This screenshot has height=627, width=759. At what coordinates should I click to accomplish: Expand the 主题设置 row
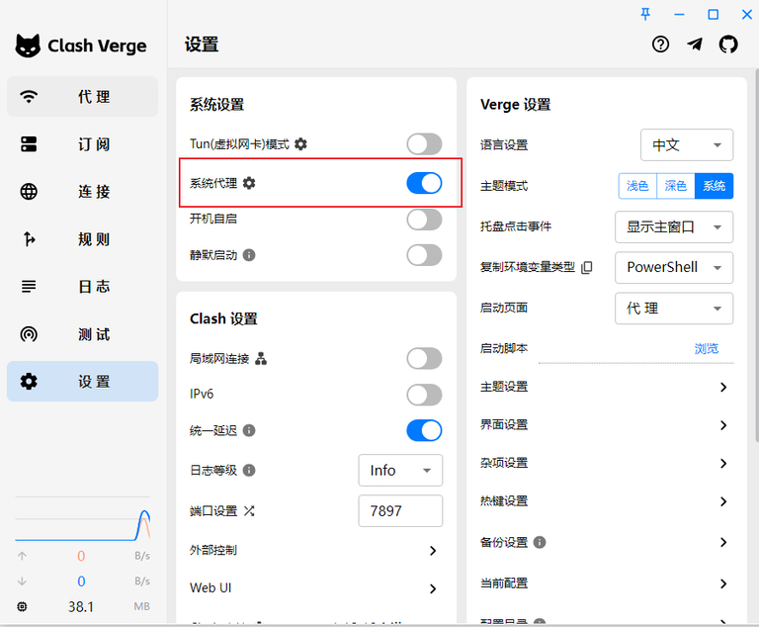[x=607, y=387]
